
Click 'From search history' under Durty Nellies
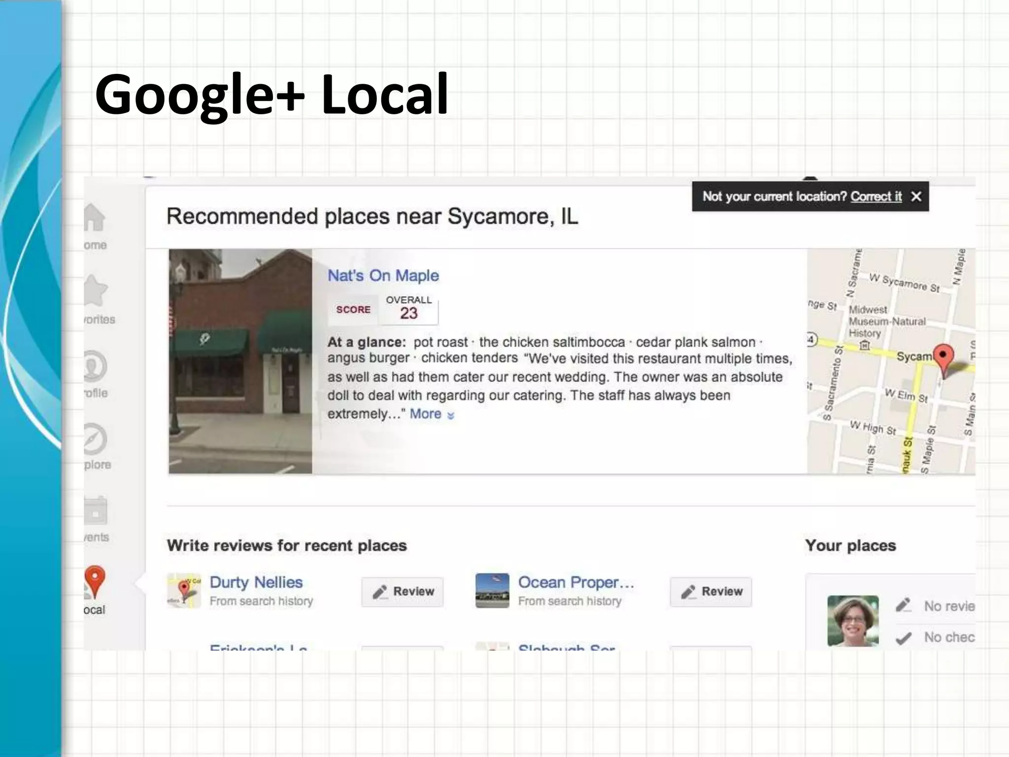(261, 601)
